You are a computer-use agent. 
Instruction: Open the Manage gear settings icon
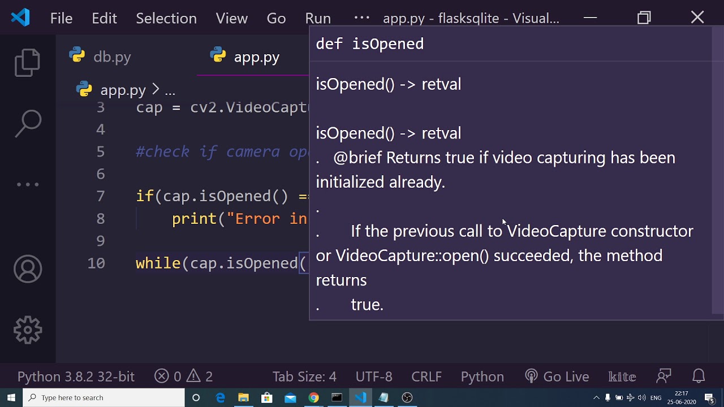tap(28, 330)
